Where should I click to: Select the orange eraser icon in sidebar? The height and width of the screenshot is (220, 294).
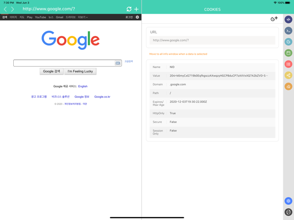(289, 86)
